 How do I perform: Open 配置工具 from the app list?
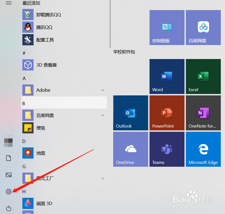click(x=64, y=40)
